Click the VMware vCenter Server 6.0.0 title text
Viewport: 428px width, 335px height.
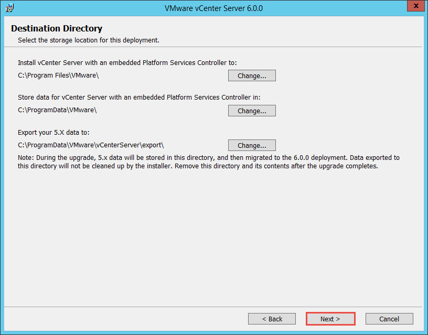213,8
